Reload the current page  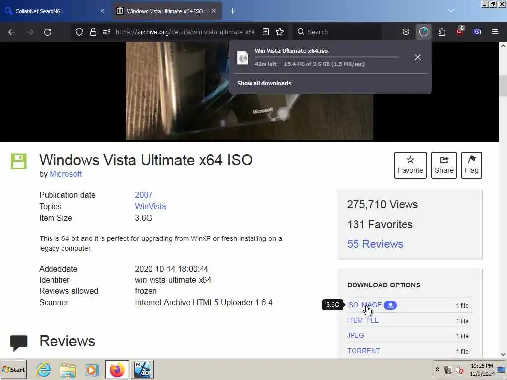click(48, 32)
